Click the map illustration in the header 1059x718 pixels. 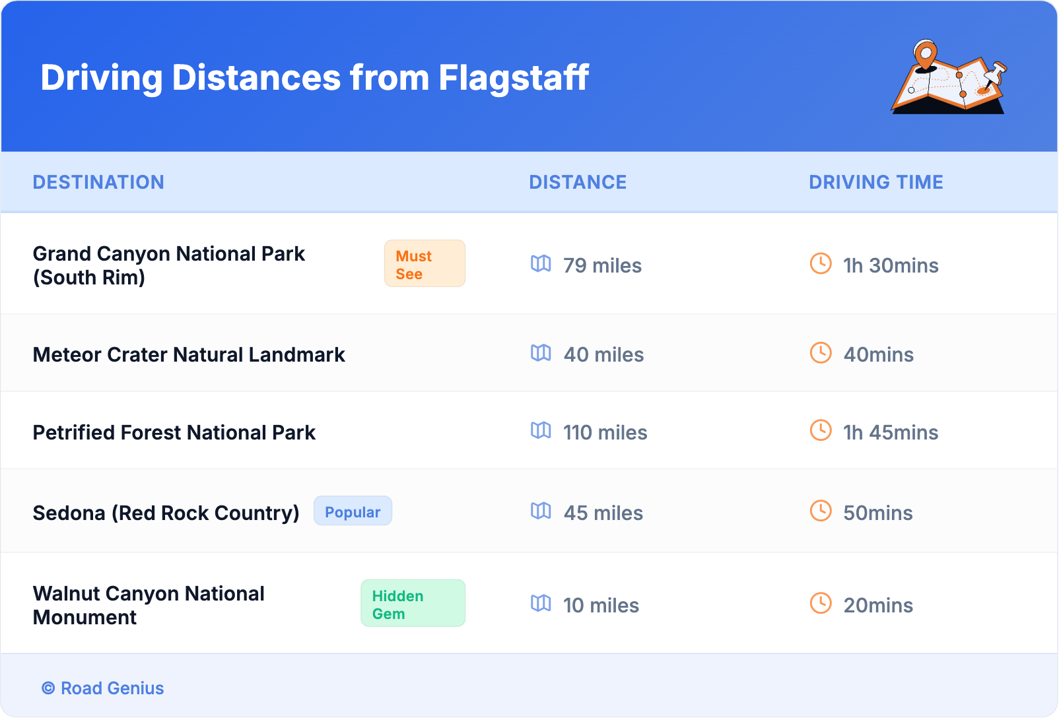pyautogui.click(x=949, y=77)
